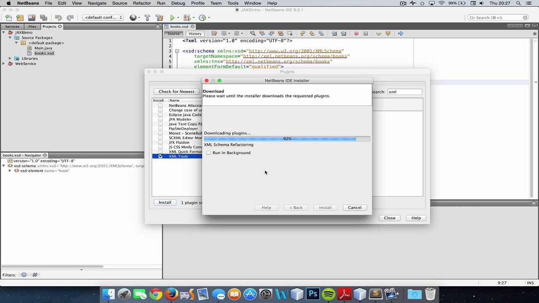Open Sublime Text from the Dock
Image resolution: width=539 pixels, height=303 pixels.
click(376, 294)
